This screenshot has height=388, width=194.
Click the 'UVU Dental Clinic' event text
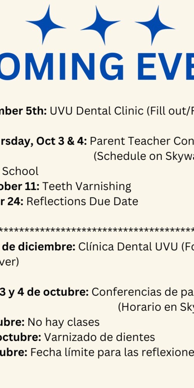(97, 111)
